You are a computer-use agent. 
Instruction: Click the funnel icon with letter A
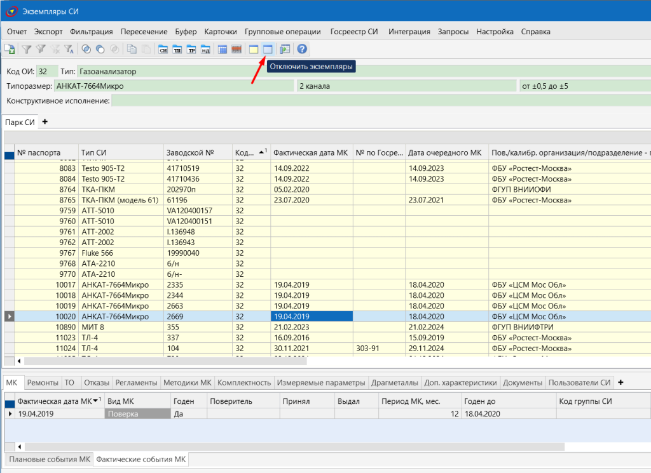coord(69,49)
